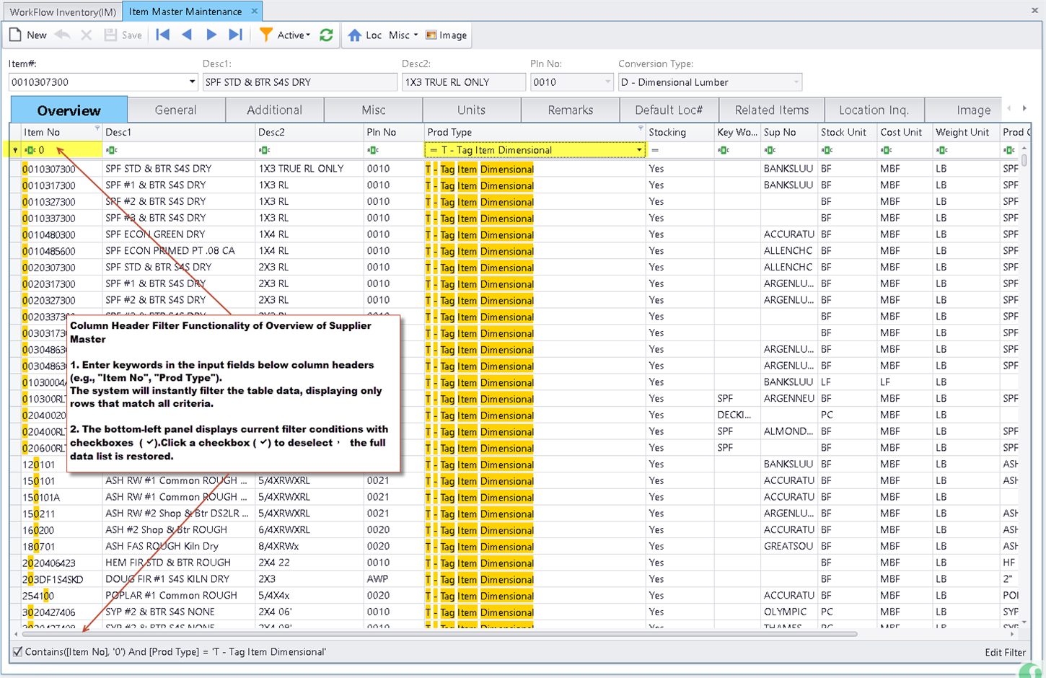Click the Desc1 column filter field
The image size is (1046, 678).
tap(180, 150)
